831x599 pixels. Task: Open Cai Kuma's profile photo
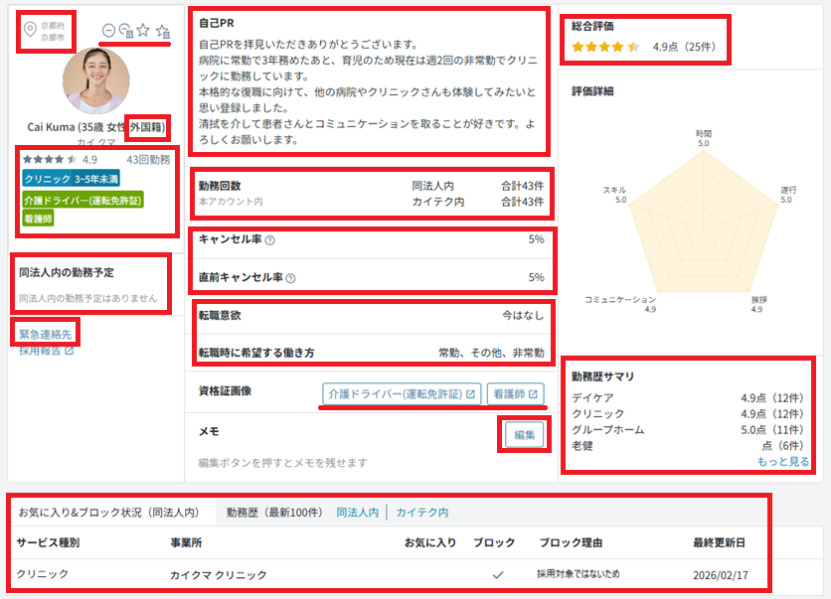(96, 80)
